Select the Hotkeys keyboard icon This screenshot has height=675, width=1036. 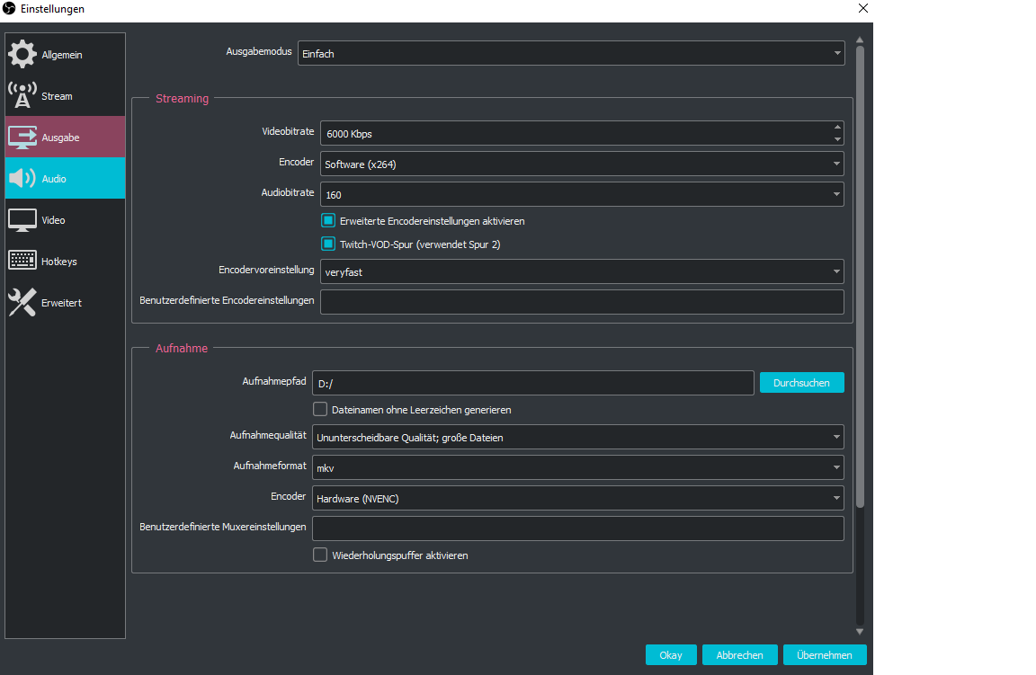coord(22,262)
